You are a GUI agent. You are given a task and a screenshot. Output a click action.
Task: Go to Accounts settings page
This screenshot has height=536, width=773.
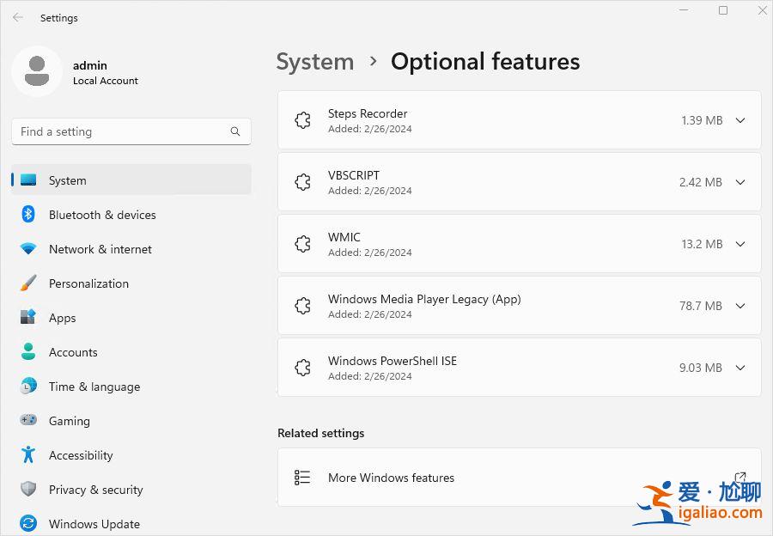[73, 352]
